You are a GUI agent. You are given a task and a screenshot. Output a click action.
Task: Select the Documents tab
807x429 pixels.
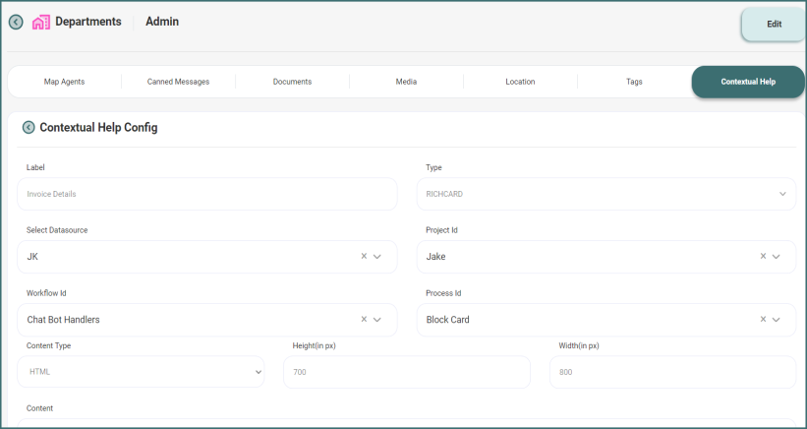(x=292, y=82)
